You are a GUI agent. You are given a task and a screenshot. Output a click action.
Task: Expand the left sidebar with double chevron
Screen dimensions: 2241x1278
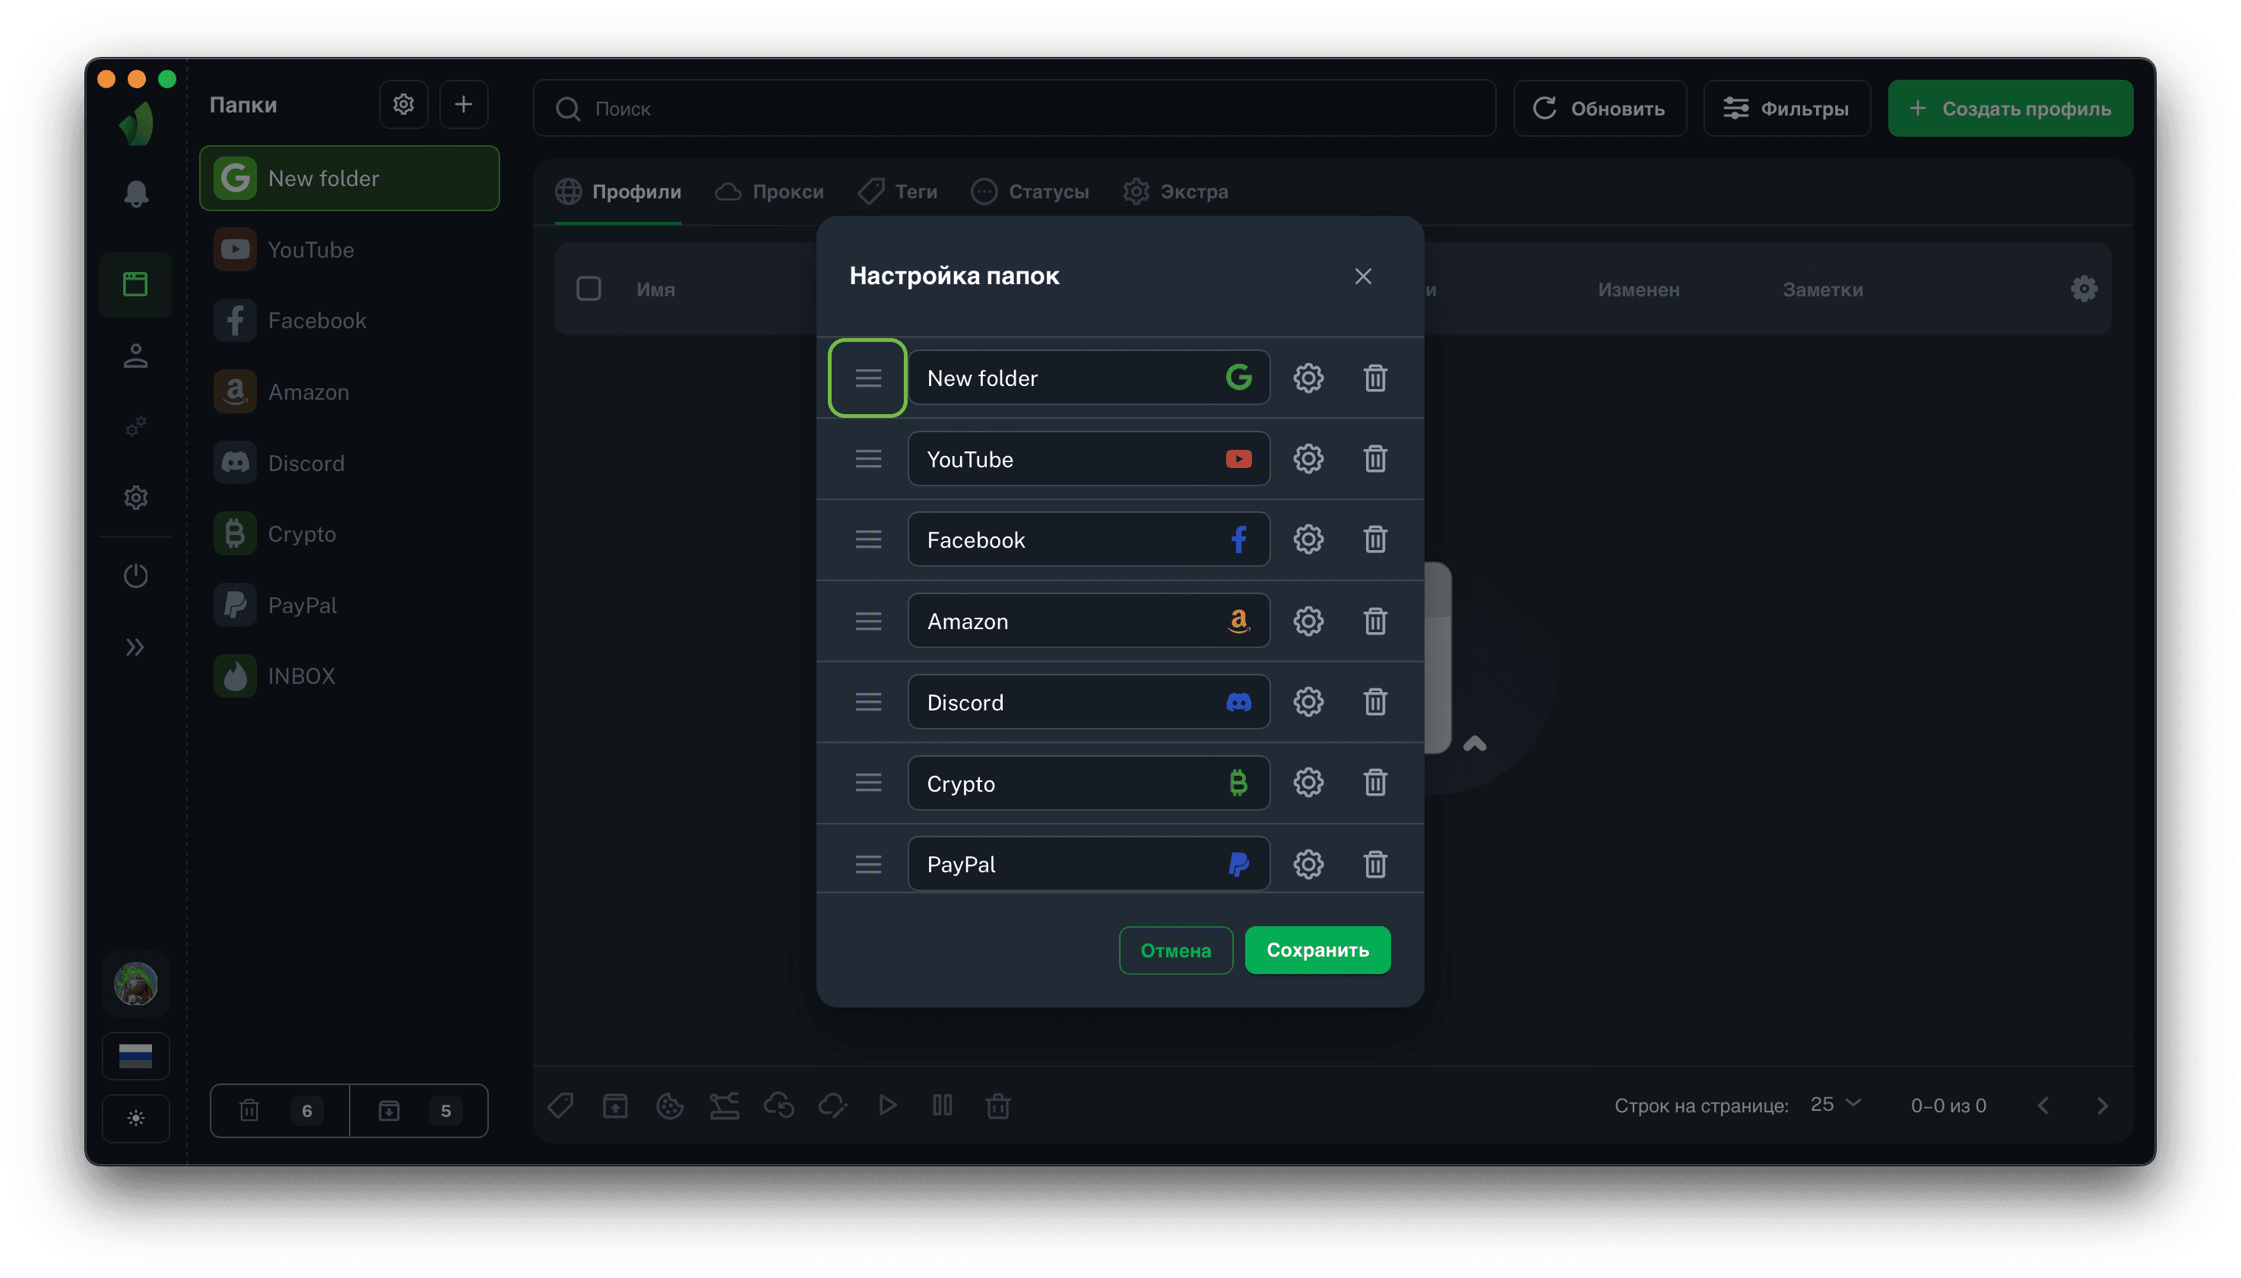click(135, 648)
